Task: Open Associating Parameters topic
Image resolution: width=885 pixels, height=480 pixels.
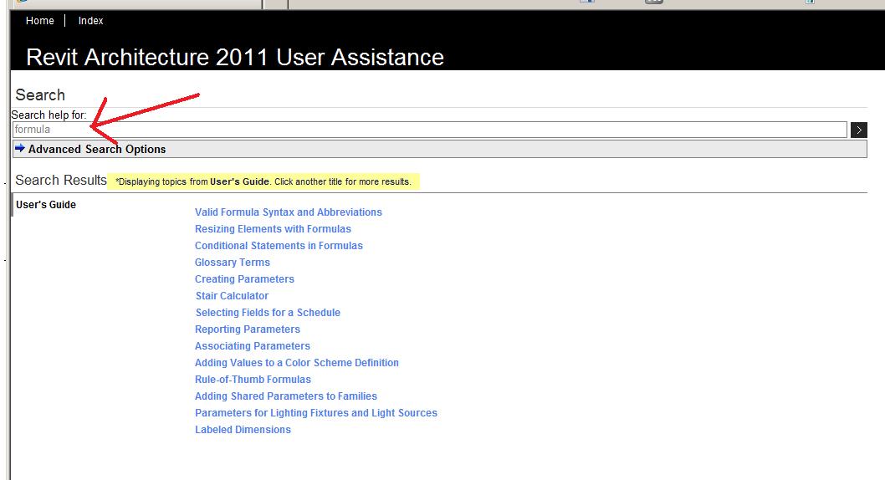Action: 253,346
